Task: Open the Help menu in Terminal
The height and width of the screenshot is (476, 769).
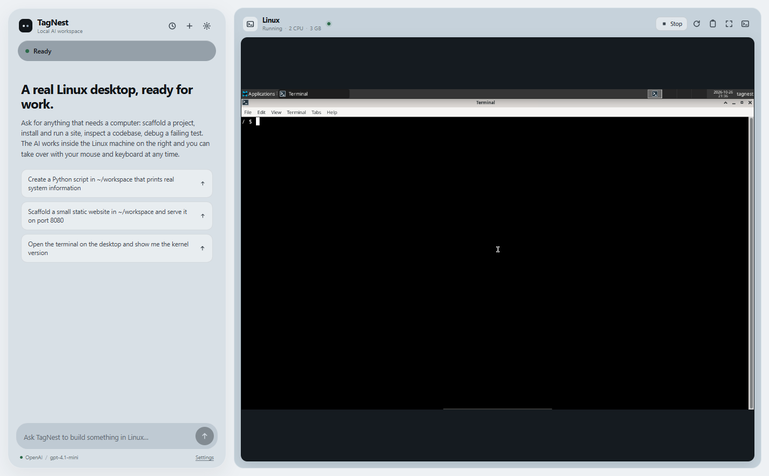Action: 332,112
